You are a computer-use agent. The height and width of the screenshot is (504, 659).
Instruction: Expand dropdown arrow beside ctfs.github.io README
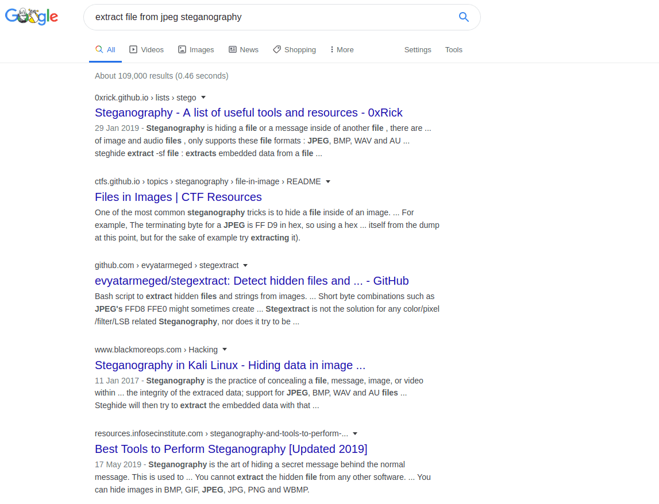(328, 181)
